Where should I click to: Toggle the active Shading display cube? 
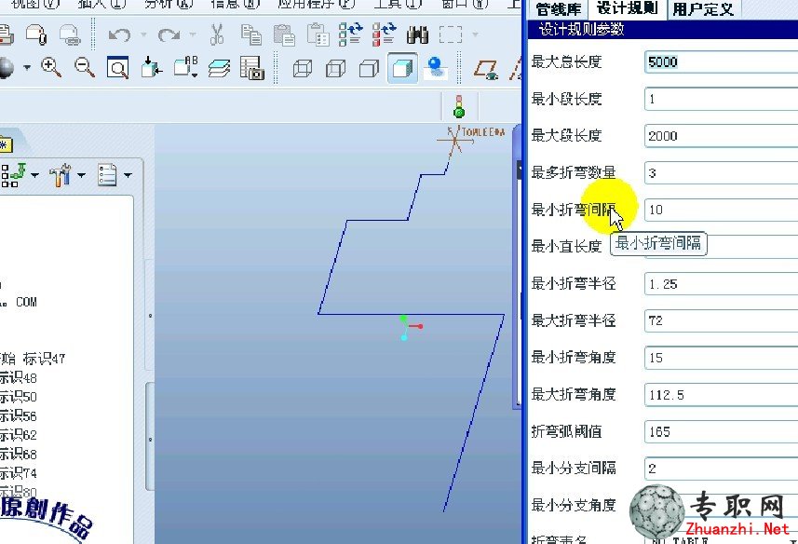[402, 68]
